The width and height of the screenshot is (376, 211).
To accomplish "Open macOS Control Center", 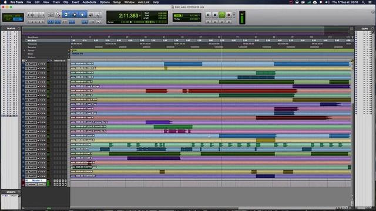I will tap(370, 2).
